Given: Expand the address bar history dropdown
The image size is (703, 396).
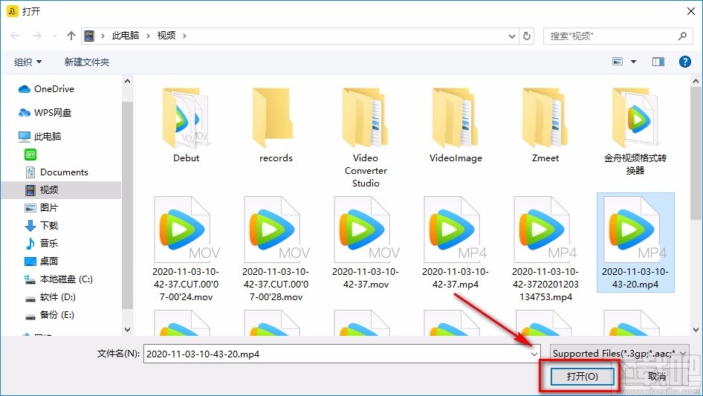Looking at the screenshot, I should (x=511, y=36).
